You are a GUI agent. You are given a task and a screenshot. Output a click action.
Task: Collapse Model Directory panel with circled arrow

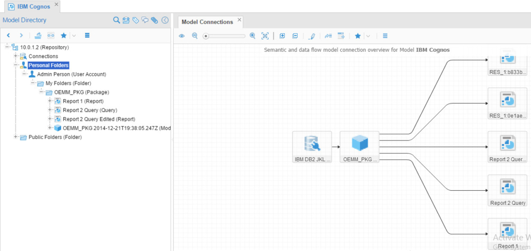click(165, 20)
